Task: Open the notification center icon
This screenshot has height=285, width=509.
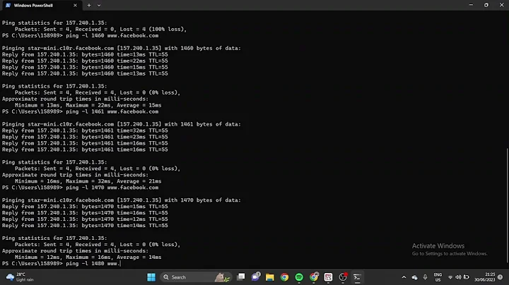Action: (x=501, y=277)
